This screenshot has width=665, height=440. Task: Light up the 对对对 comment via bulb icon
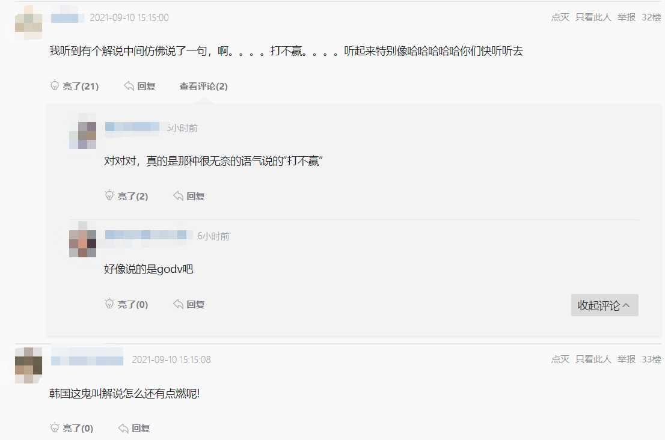[x=109, y=195]
